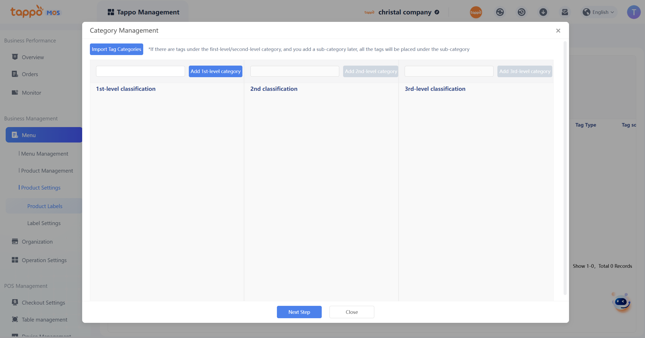
Task: Select Label Settings submenu item
Action: 44,223
